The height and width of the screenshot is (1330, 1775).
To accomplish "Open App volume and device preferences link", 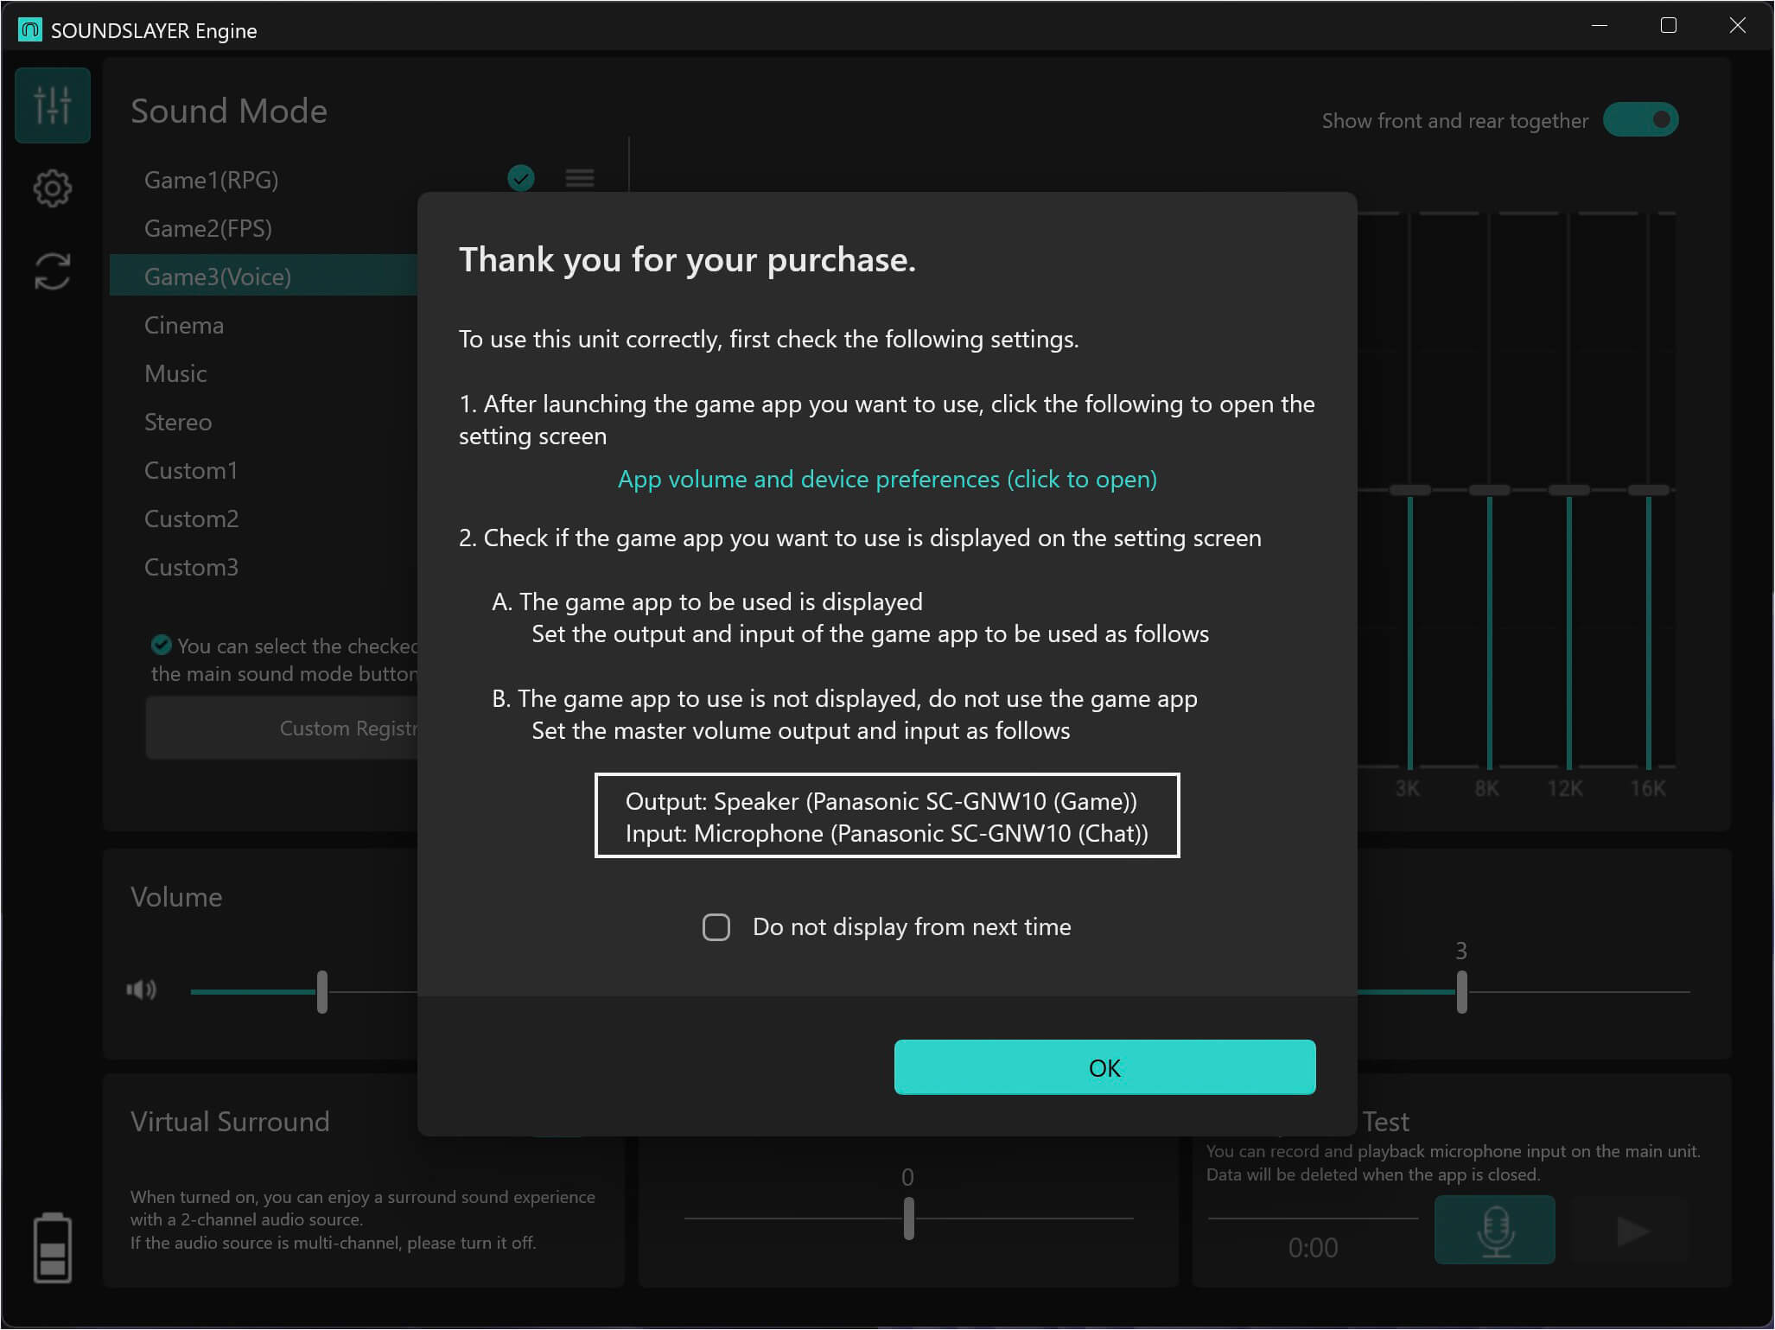I will coord(887,480).
